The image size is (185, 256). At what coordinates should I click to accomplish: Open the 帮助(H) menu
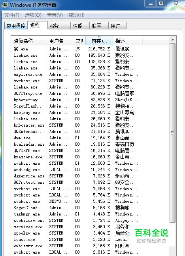[x=76, y=15]
